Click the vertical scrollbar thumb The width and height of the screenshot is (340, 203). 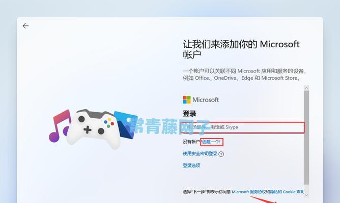tap(306, 138)
